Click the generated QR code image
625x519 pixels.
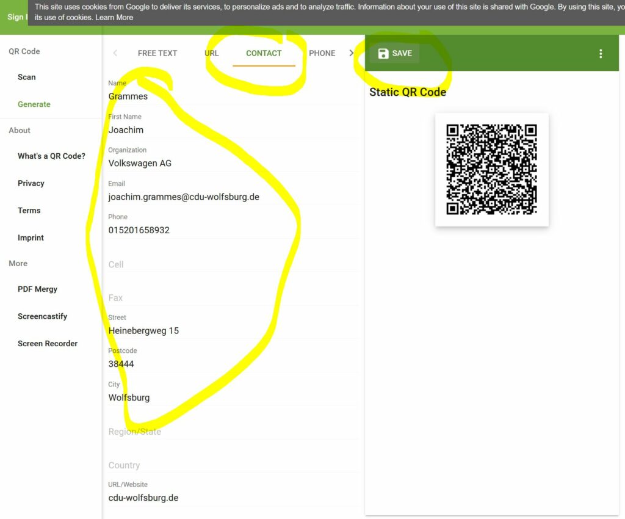point(491,169)
